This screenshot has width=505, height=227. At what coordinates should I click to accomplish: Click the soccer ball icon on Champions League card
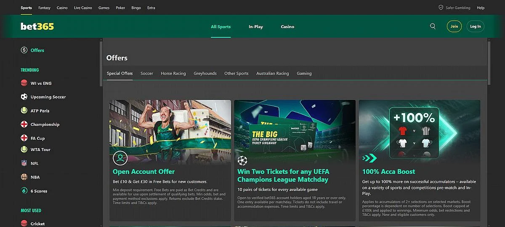(242, 160)
